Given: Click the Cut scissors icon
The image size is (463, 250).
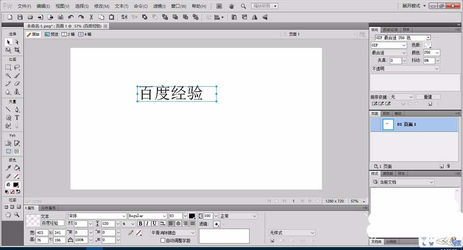Looking at the screenshot, I should pos(91,17).
